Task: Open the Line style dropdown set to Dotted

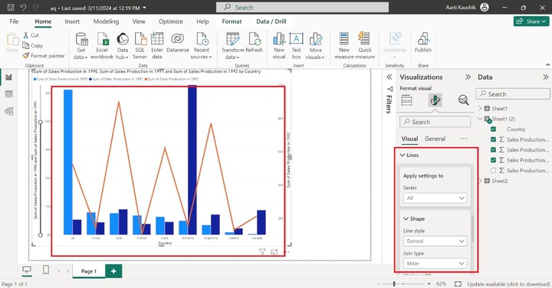Action: (435, 241)
